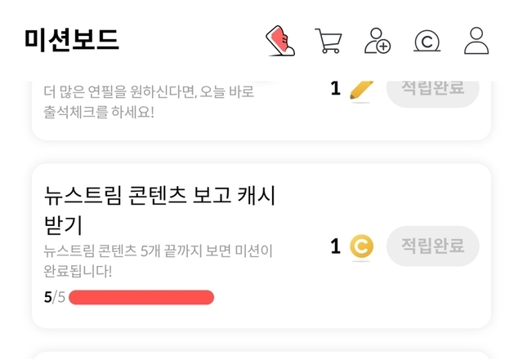Click the 더 많은 연필을 원하신다면 text line
The width and height of the screenshot is (523, 359).
[x=149, y=92]
